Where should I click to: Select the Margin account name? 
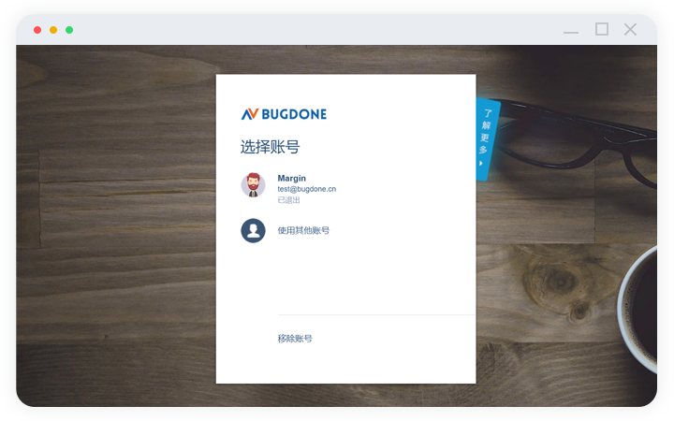292,178
